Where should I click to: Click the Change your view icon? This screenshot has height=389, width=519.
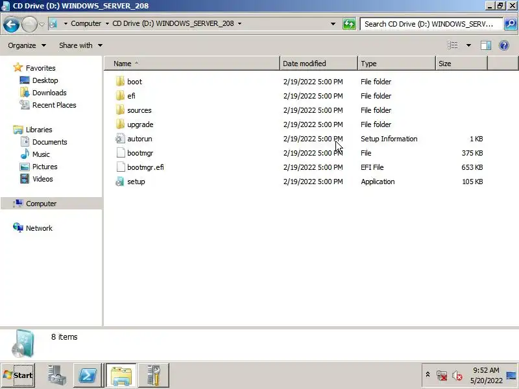coord(452,45)
